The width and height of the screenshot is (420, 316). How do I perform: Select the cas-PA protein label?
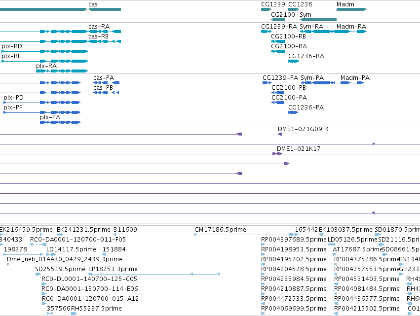point(104,78)
